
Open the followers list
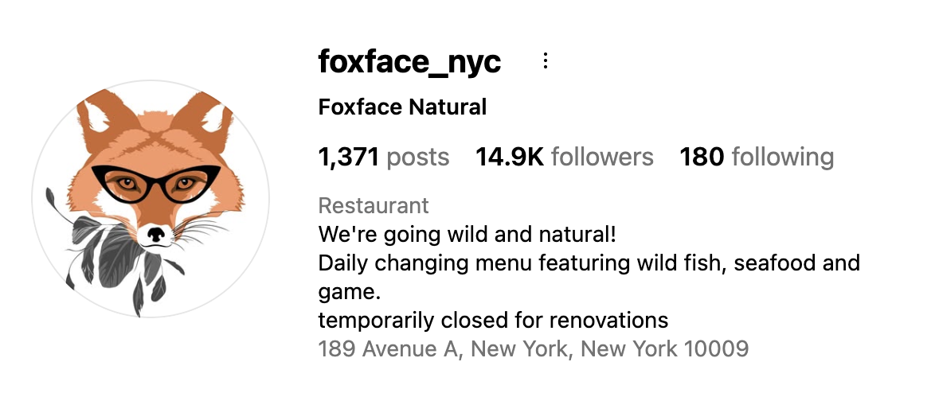(x=565, y=157)
